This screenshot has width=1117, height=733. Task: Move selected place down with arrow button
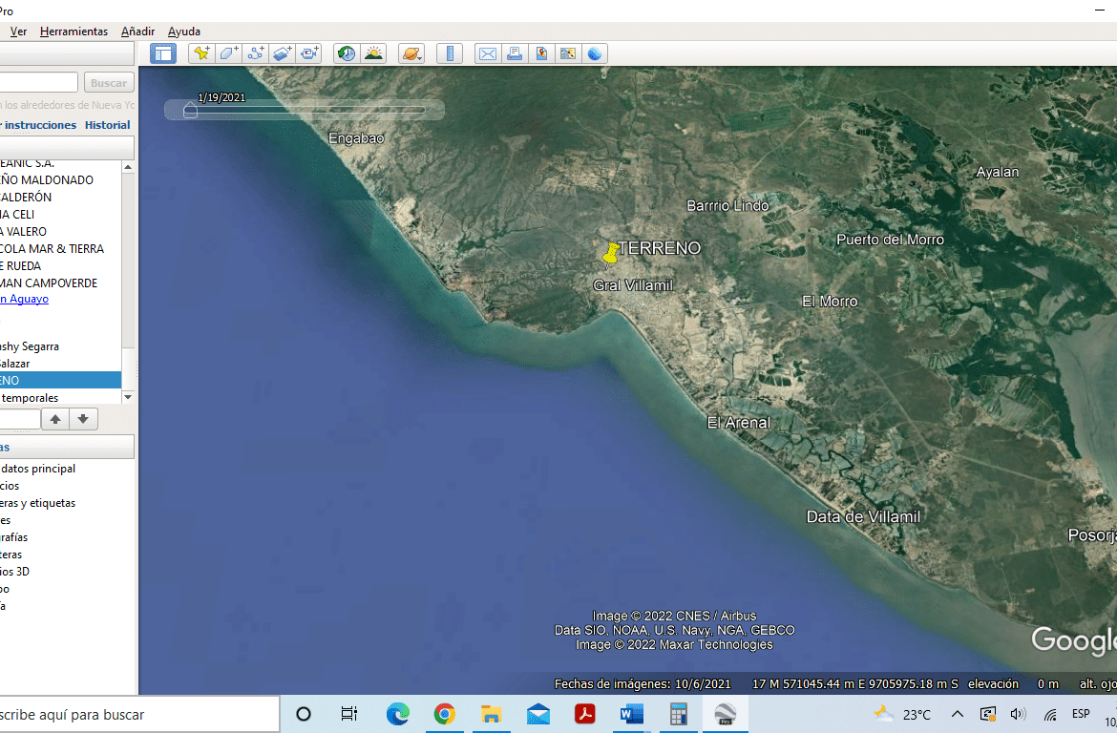click(x=83, y=419)
